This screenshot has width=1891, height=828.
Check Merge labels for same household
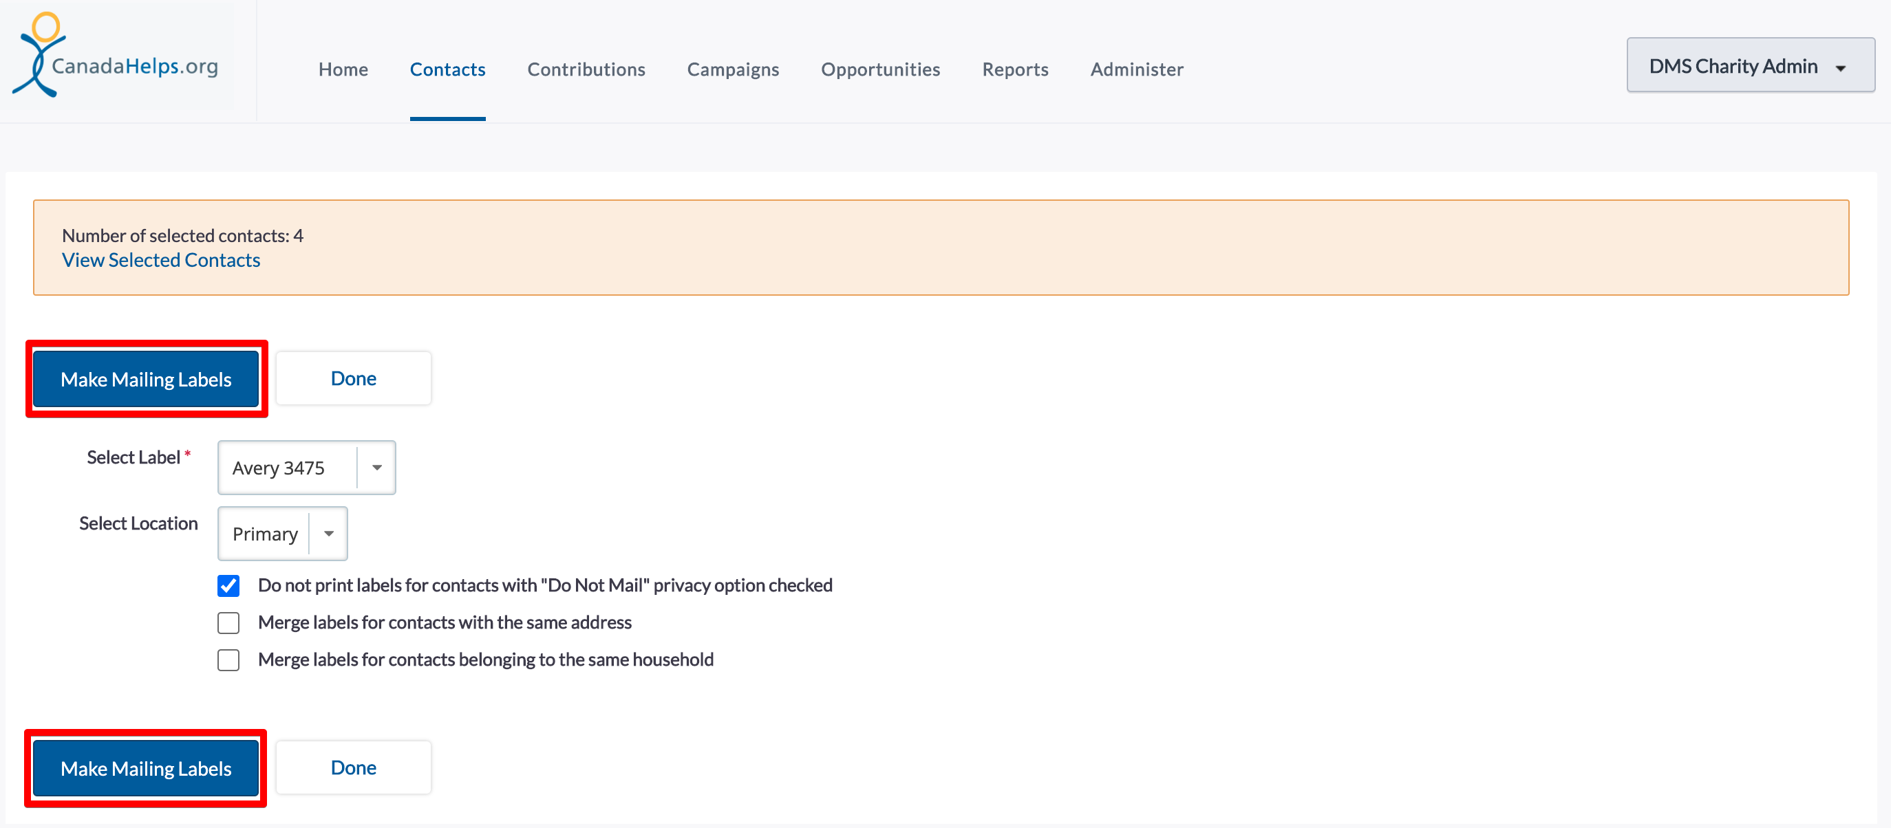tap(228, 660)
